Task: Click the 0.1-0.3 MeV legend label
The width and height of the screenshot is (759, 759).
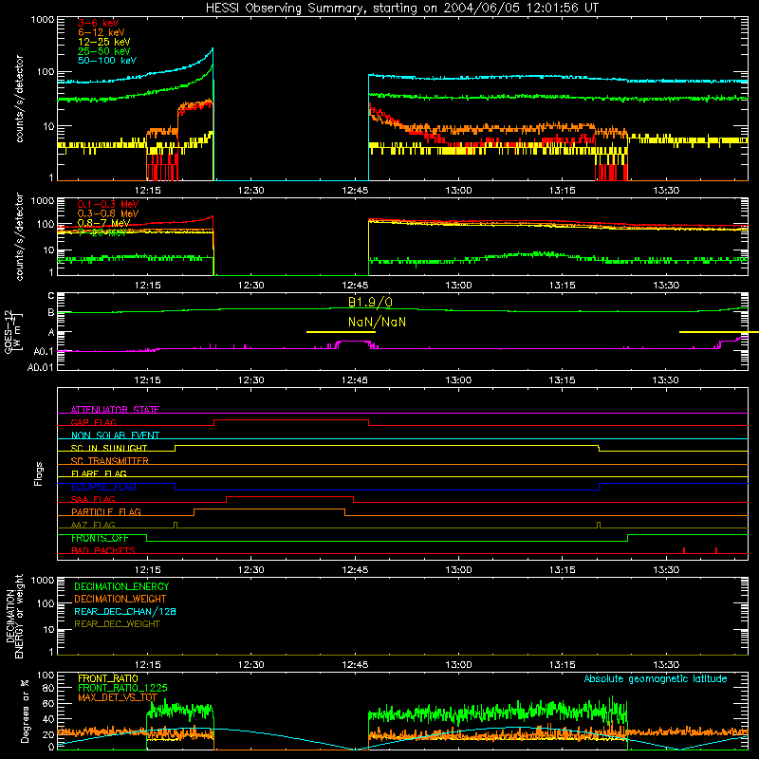Action: [x=108, y=204]
